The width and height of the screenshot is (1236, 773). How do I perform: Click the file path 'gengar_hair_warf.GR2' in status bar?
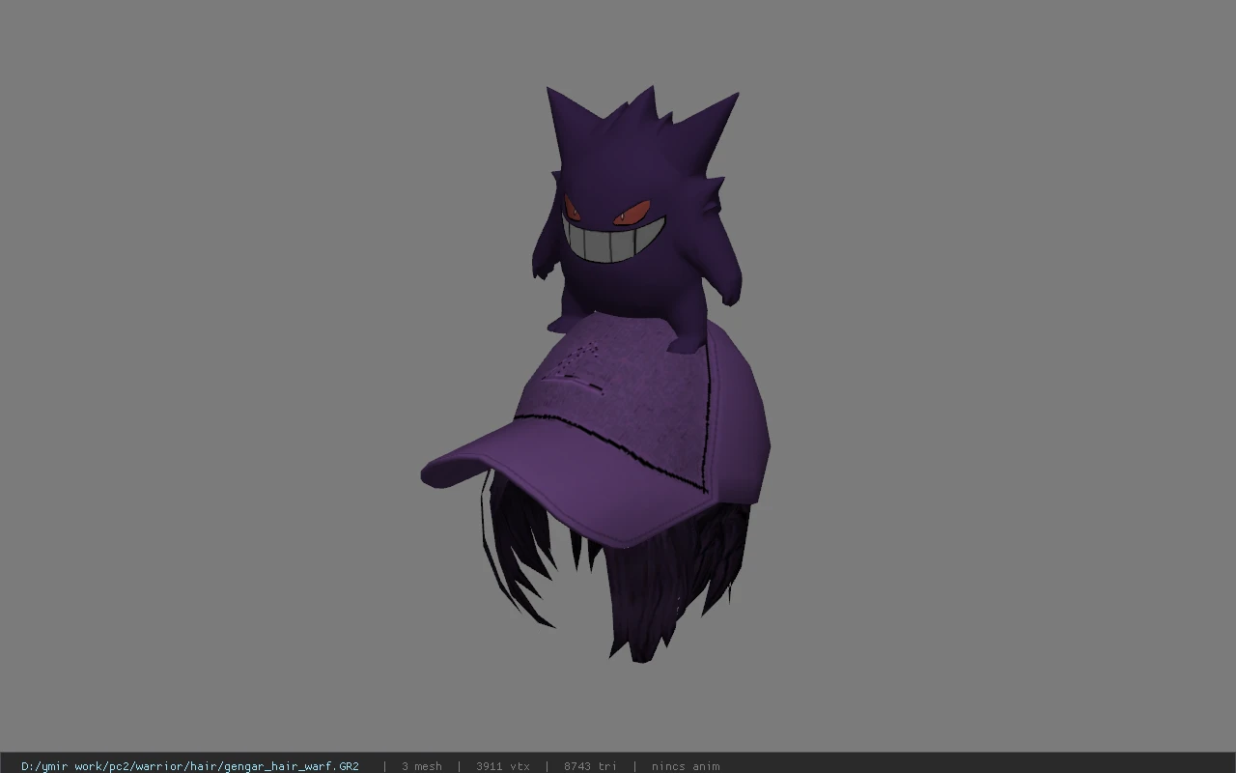[x=190, y=766]
